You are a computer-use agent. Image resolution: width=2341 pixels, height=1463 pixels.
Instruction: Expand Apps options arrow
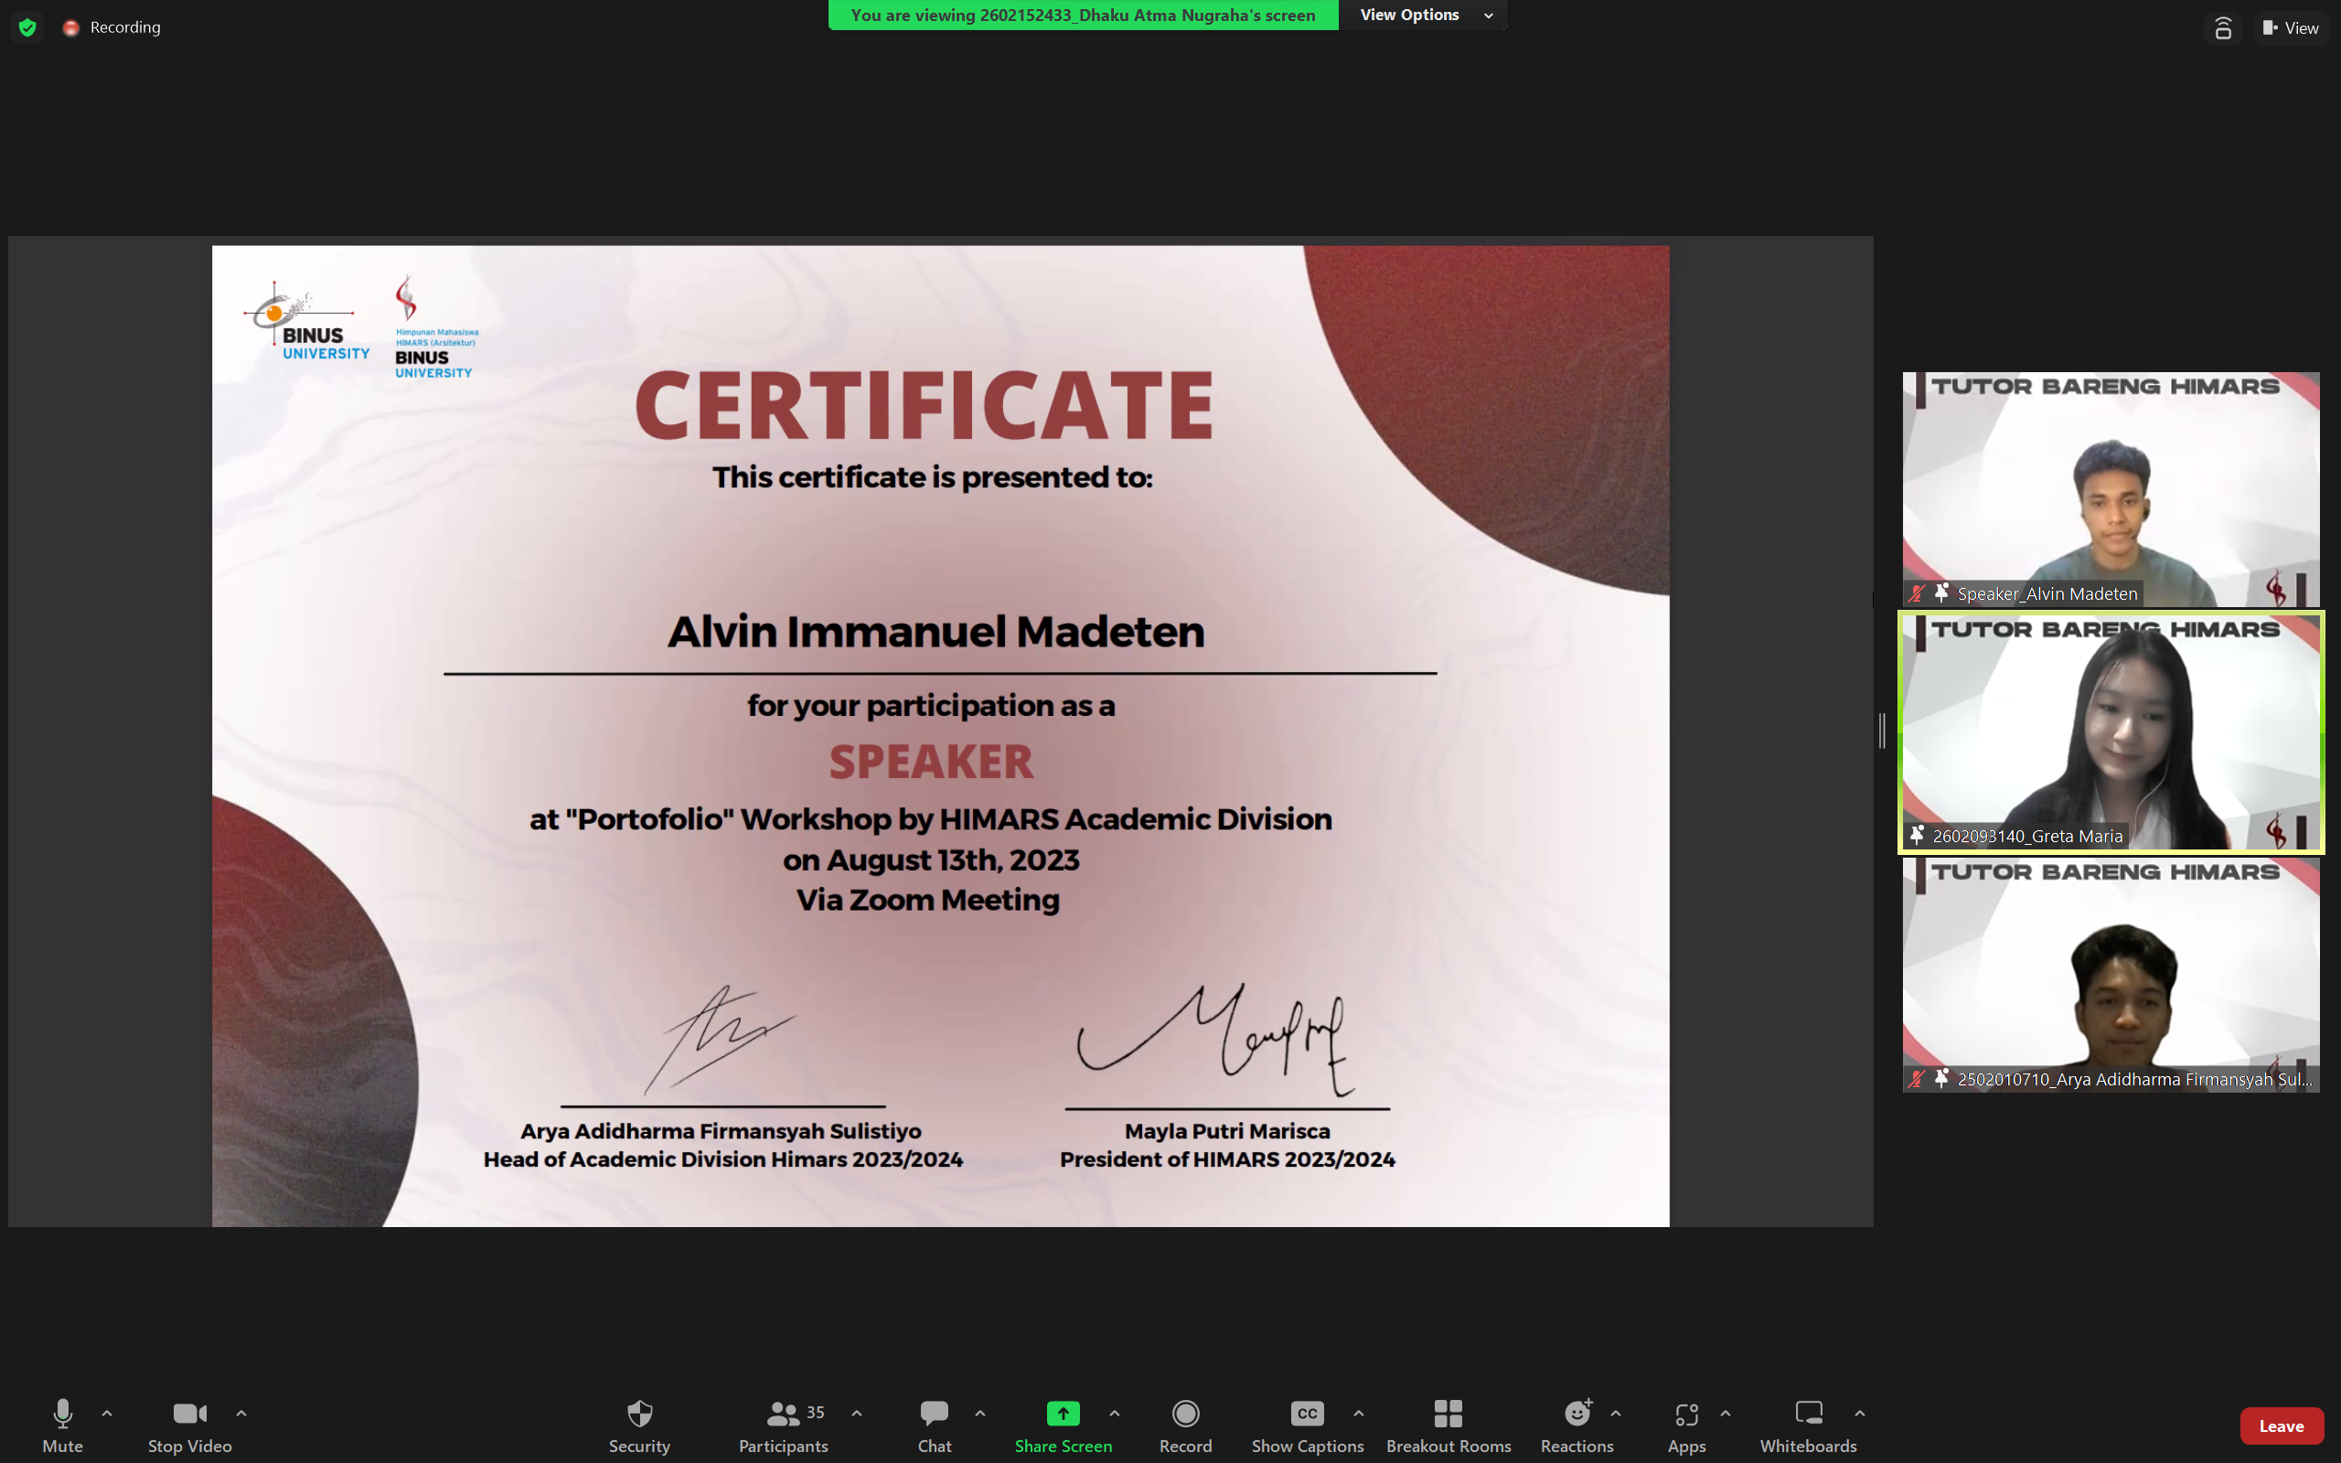[x=1726, y=1414]
